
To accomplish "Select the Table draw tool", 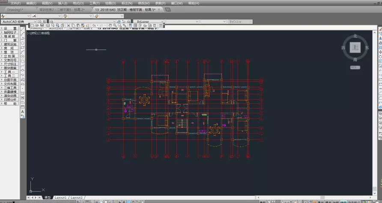I will 22,107.
